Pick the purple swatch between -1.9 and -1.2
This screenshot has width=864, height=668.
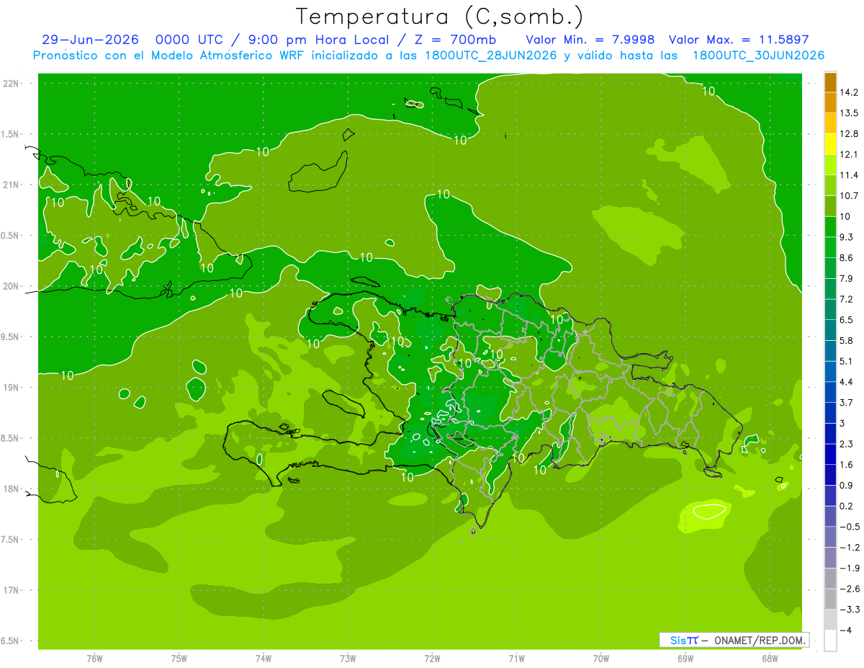(830, 558)
